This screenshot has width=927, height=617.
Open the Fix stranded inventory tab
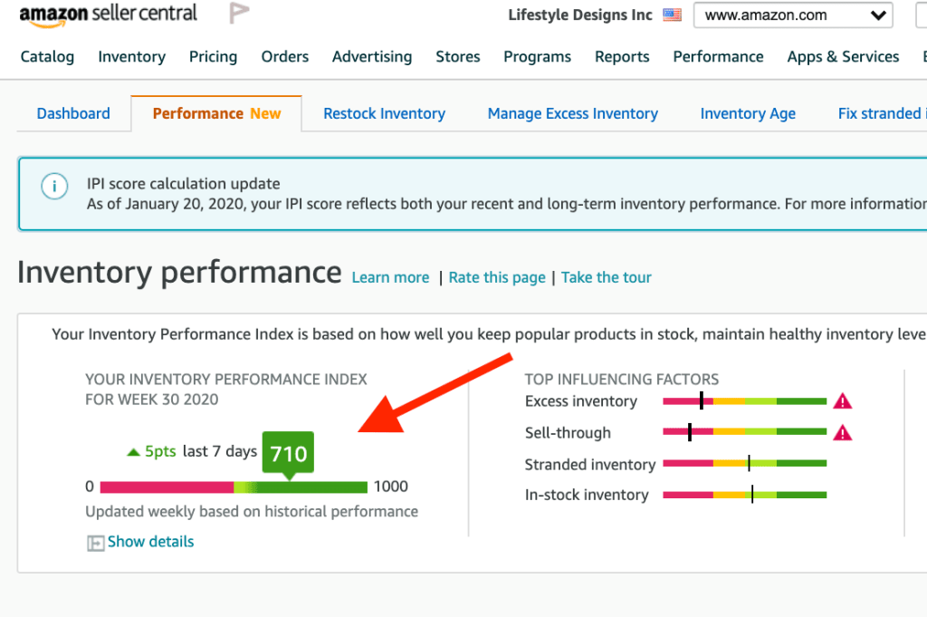coord(882,113)
